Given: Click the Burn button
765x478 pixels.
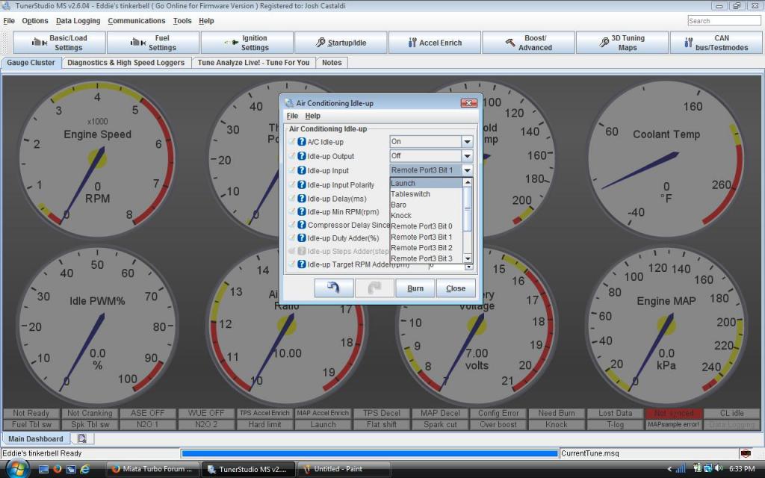Looking at the screenshot, I should pos(415,288).
